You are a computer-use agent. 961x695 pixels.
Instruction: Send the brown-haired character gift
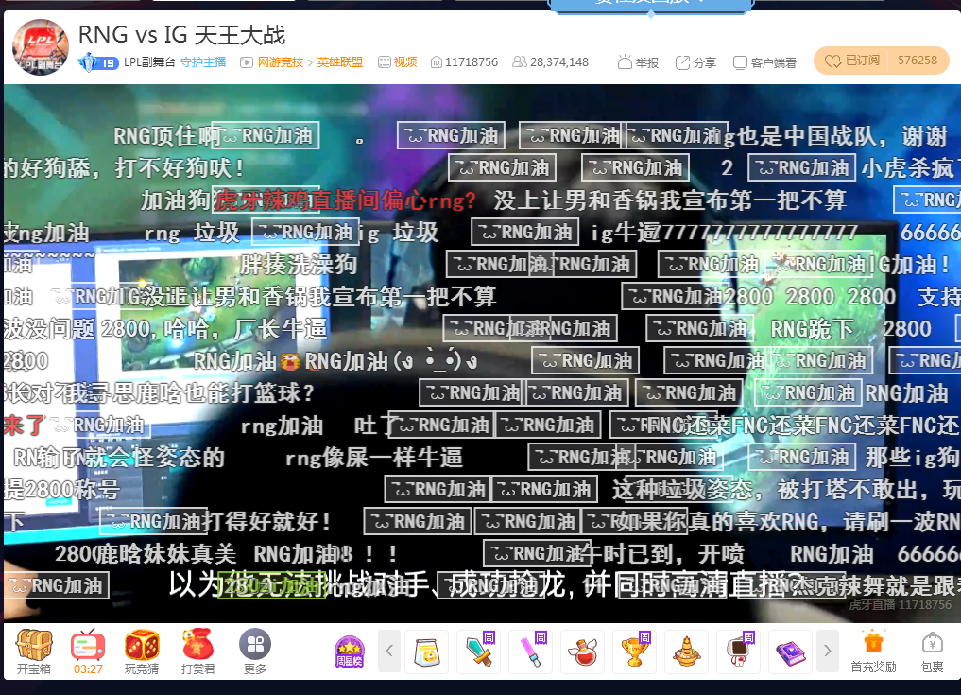click(x=739, y=652)
